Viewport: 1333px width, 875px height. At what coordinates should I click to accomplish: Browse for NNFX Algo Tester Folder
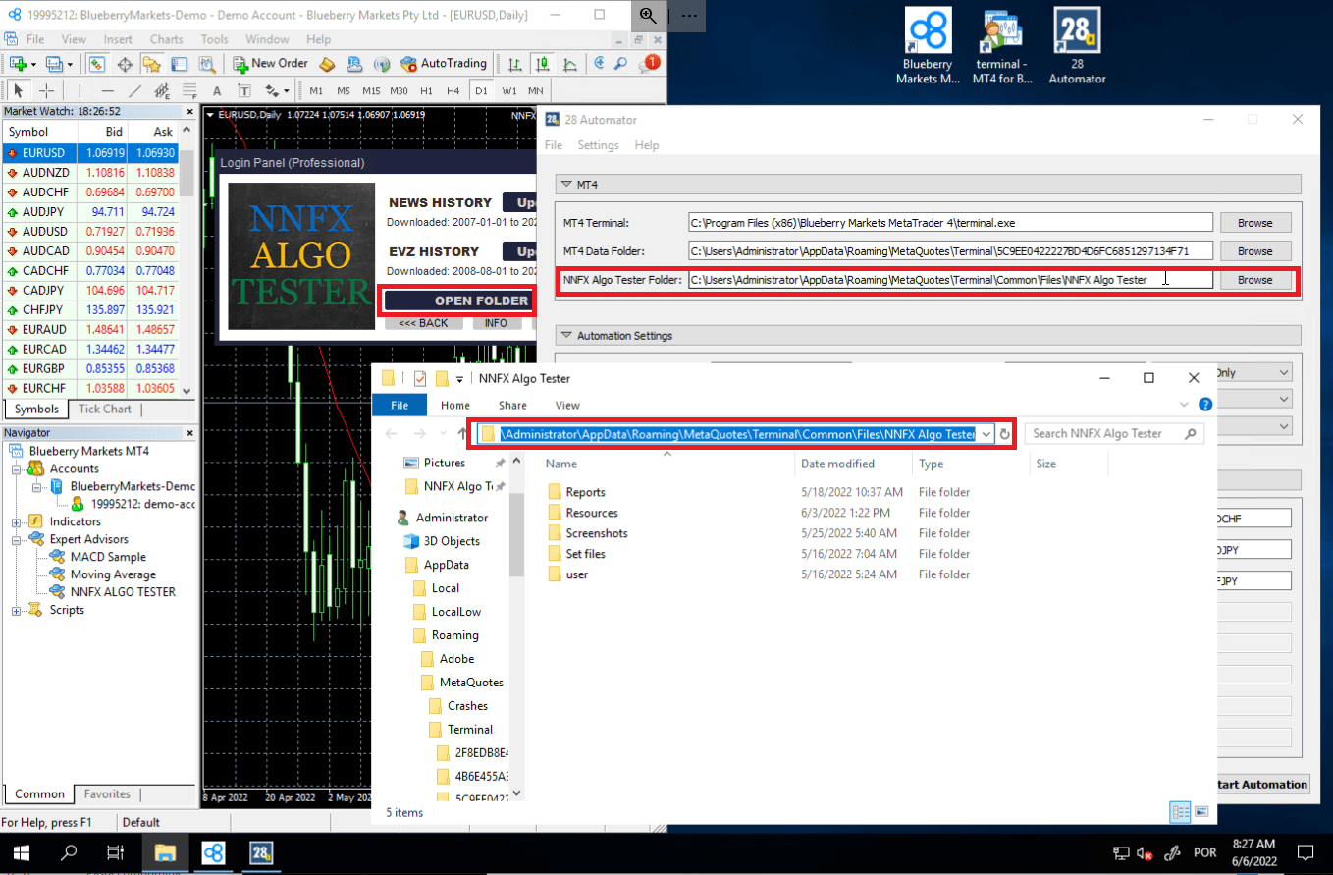1254,280
